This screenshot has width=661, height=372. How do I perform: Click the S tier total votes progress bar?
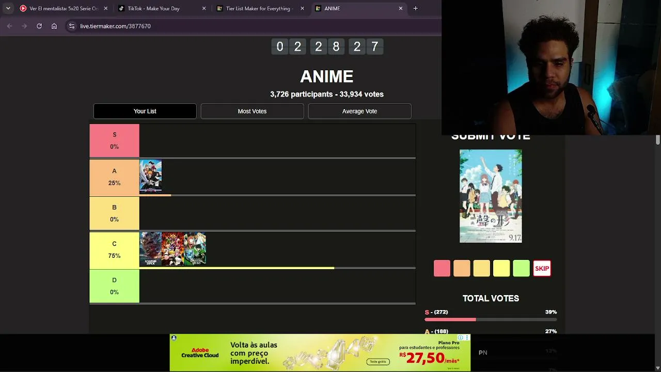(x=491, y=320)
